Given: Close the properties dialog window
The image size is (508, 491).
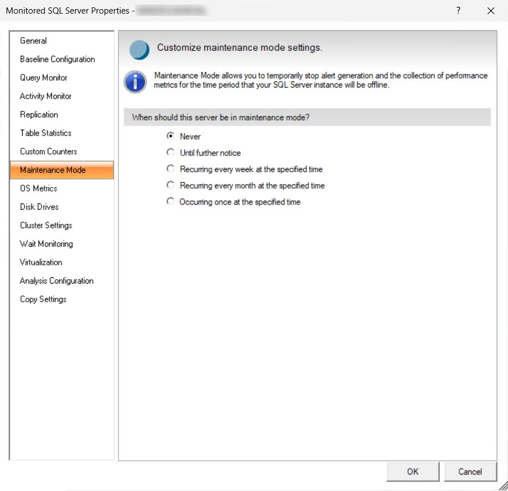Looking at the screenshot, I should pyautogui.click(x=491, y=11).
